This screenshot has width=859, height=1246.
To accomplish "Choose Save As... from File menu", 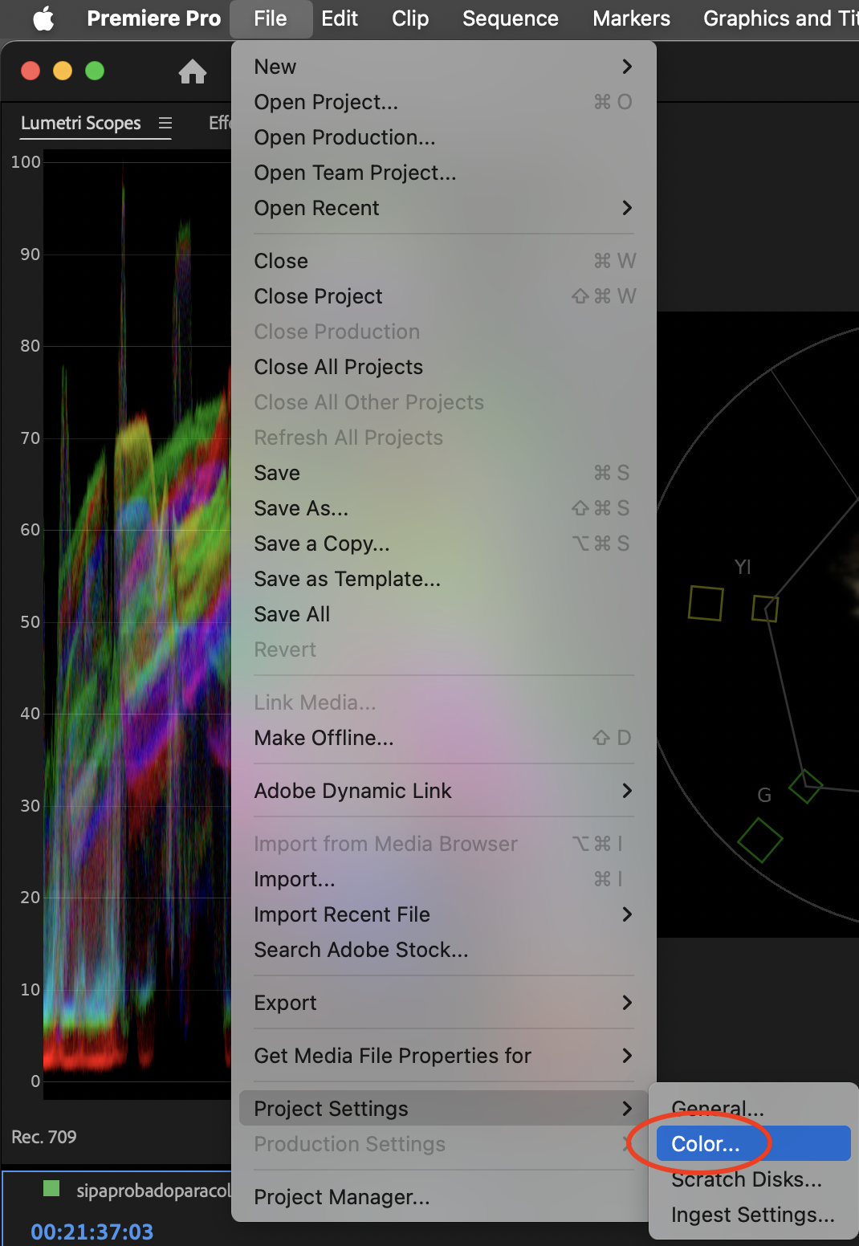I will pos(301,508).
